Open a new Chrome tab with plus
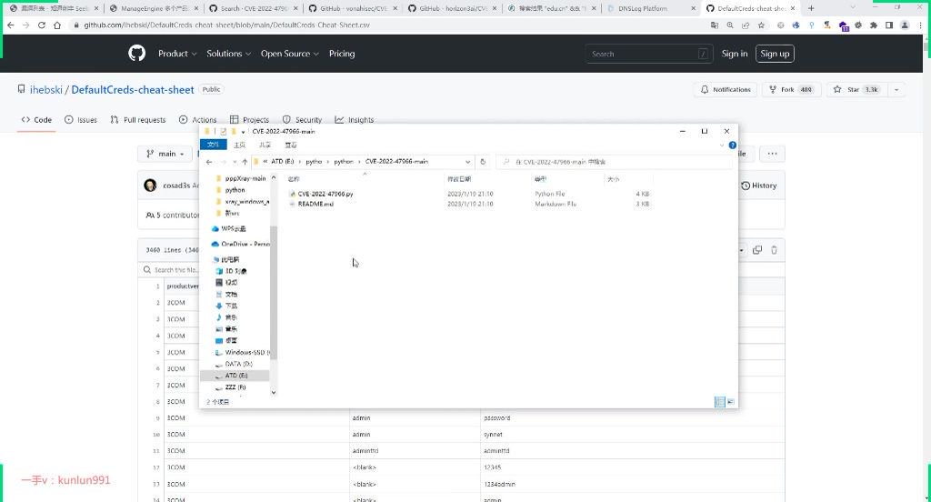This screenshot has height=502, width=931. (811, 8)
